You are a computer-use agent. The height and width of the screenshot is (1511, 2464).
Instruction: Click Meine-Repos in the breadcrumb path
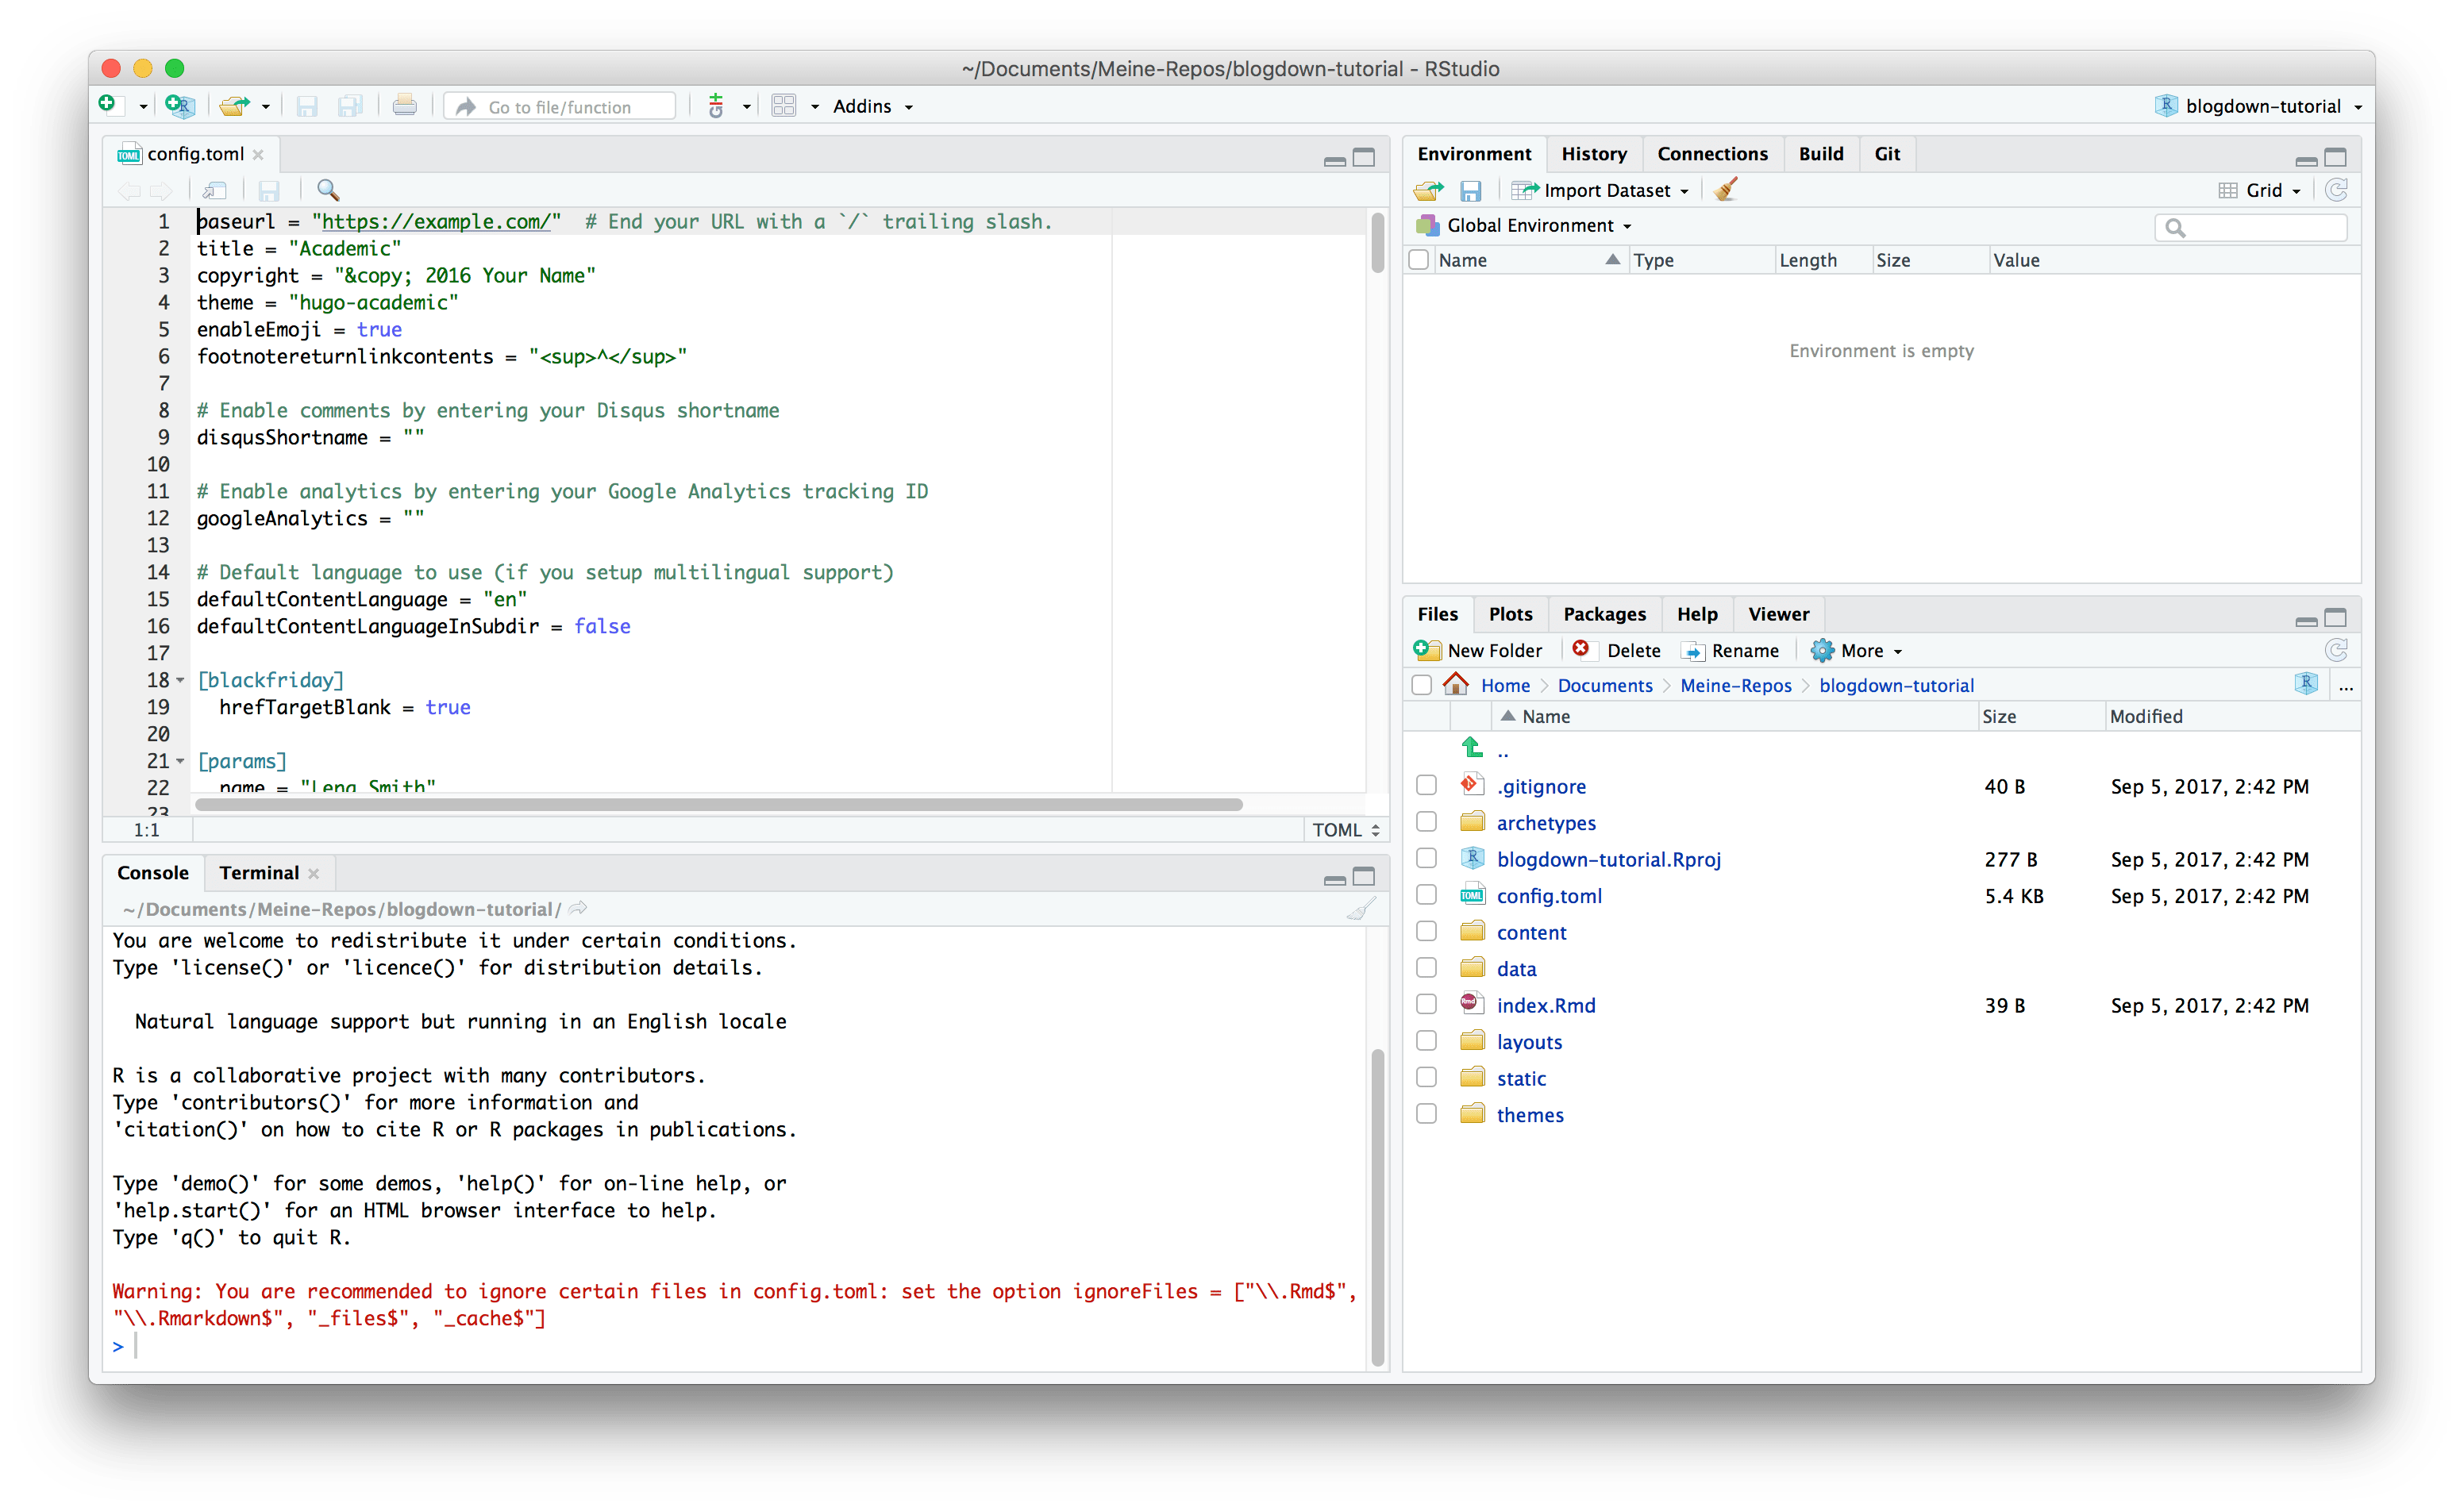coord(1735,685)
